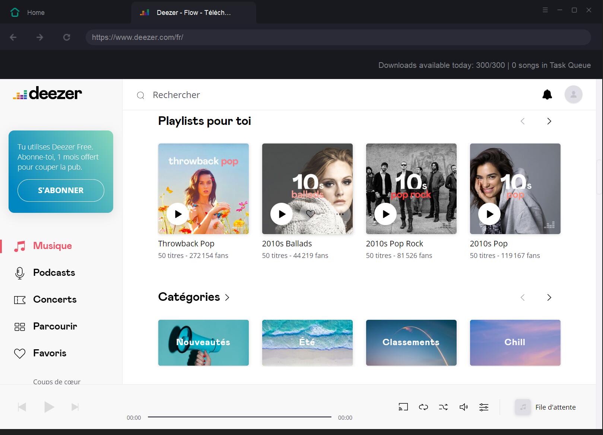Click the volume speaker icon
Viewport: 603px width, 435px height.
(464, 407)
